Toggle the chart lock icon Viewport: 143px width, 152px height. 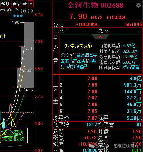click(x=16, y=11)
